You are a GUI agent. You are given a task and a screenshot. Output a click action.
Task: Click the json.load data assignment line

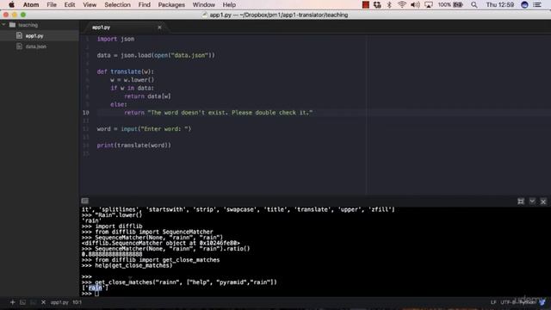(156, 55)
